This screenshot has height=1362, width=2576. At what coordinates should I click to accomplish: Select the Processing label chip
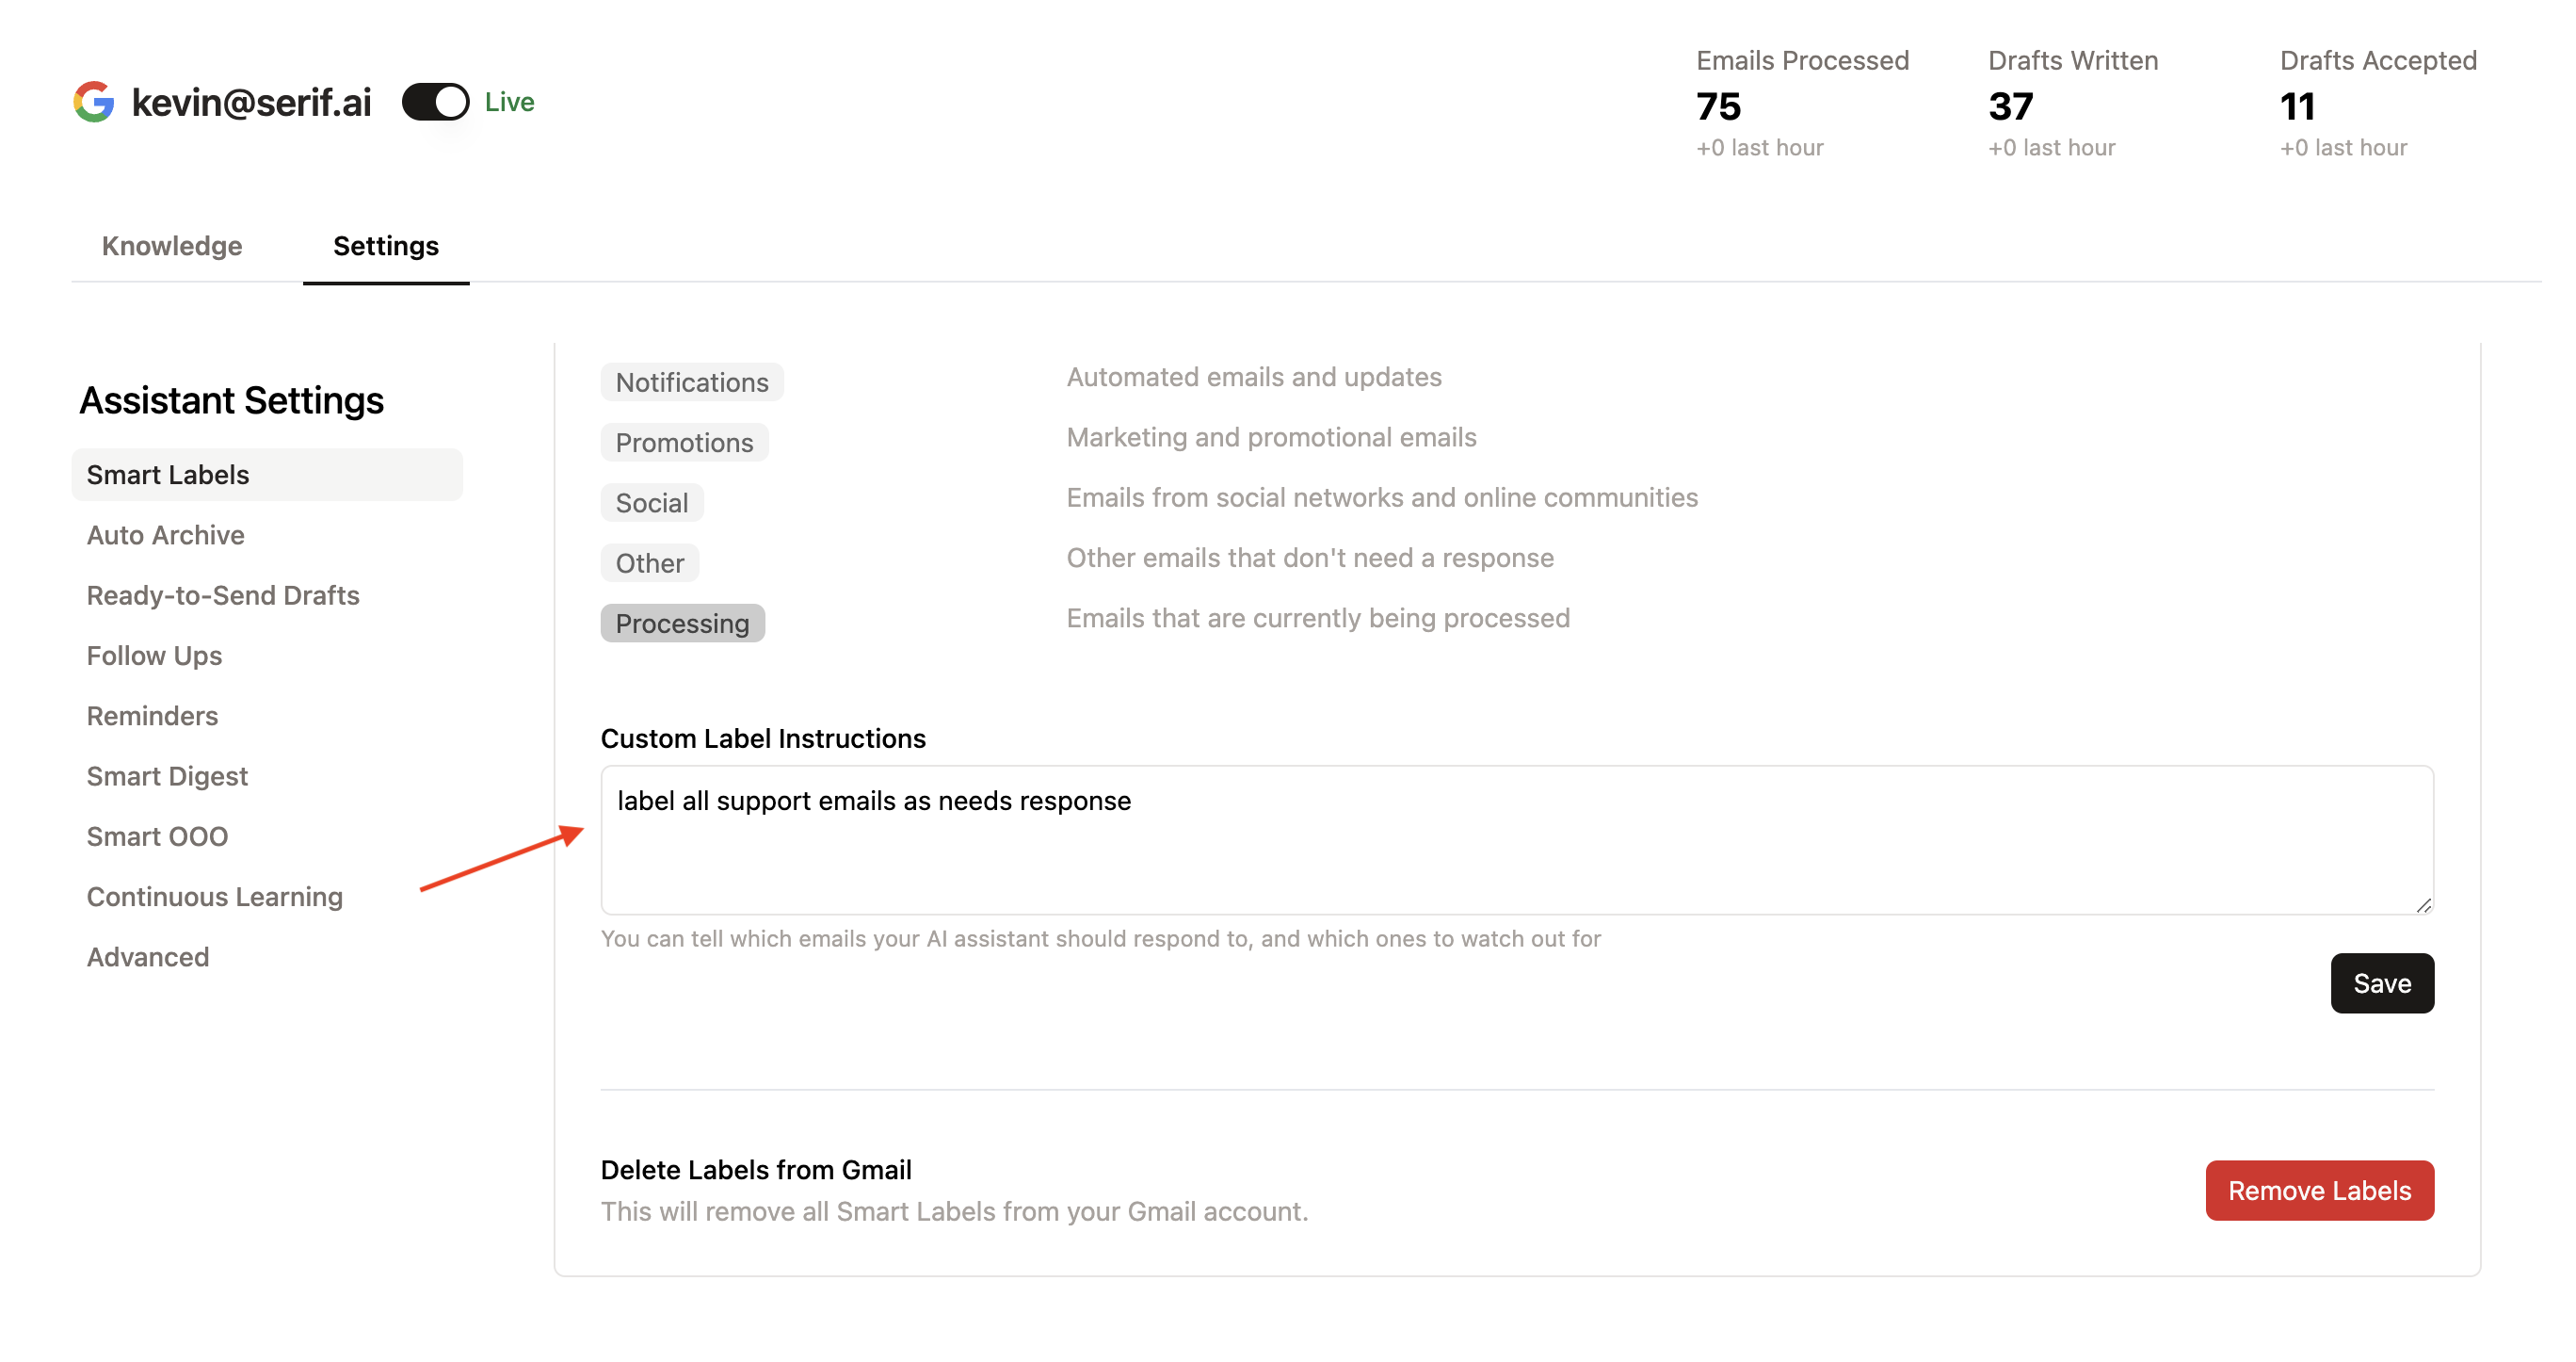(683, 624)
